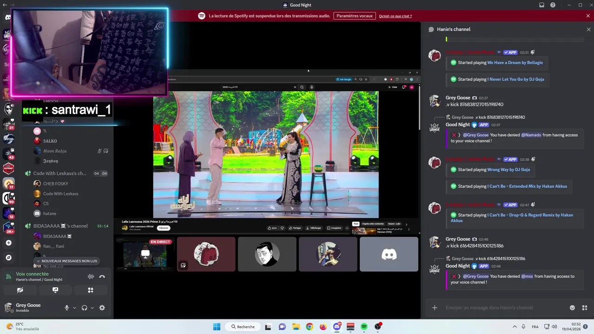Screen dimensions: 594x334
Task: Open link Wrong Way by DJ Goja
Action: tap(509, 170)
